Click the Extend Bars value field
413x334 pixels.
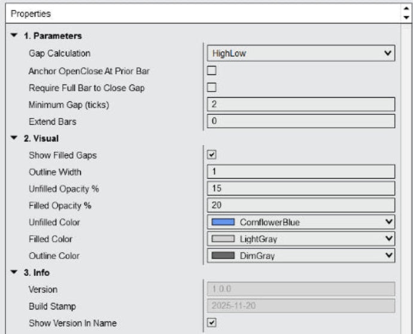300,121
